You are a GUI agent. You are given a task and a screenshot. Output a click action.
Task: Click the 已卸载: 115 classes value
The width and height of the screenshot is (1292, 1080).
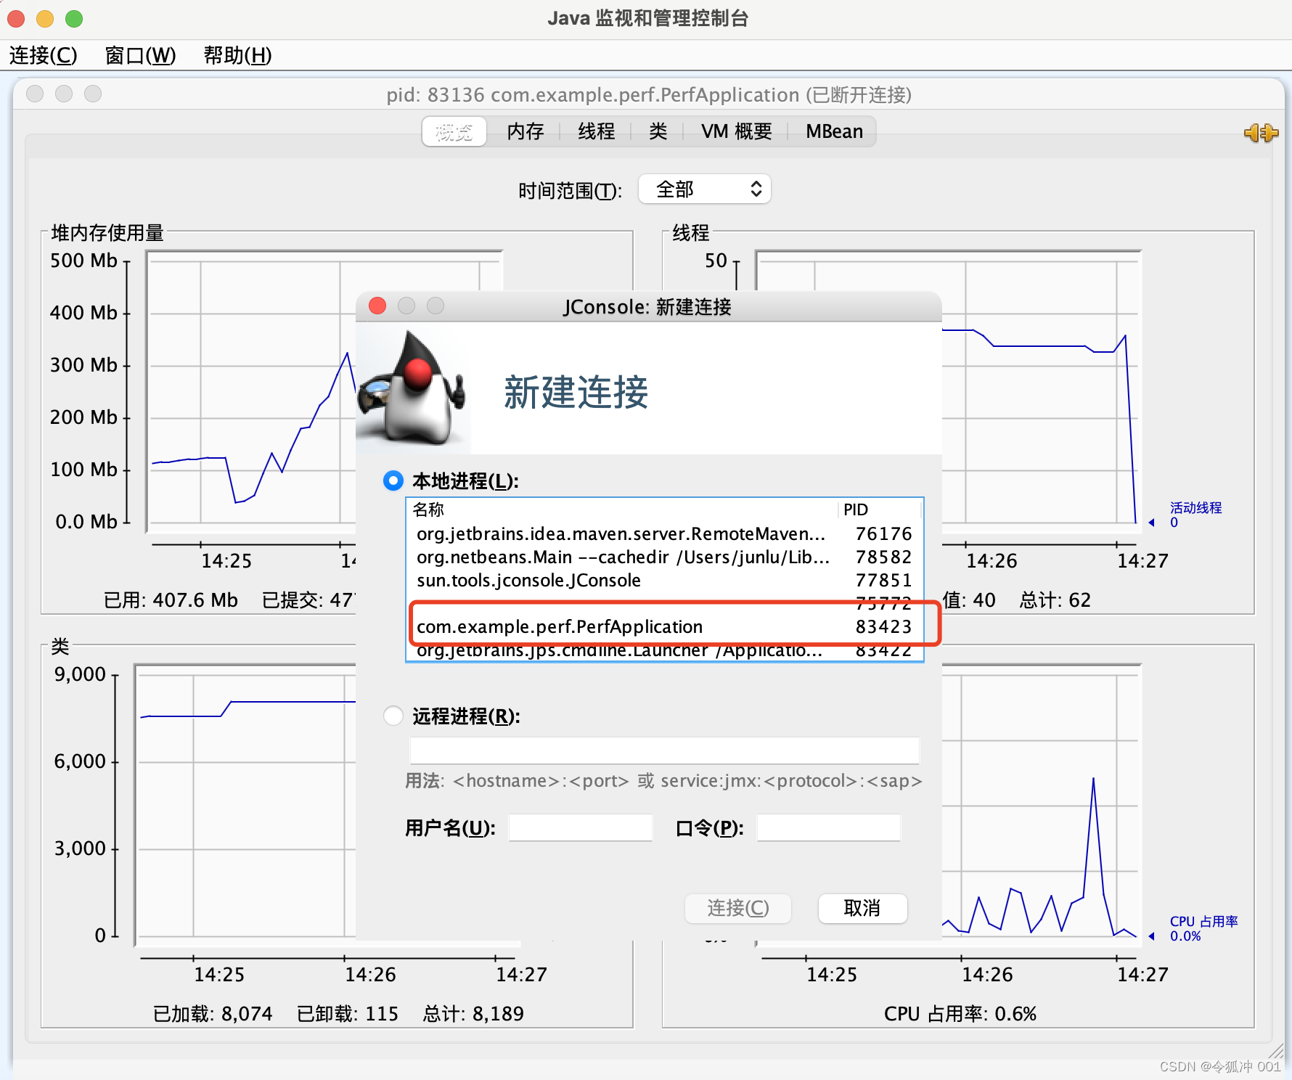click(348, 1013)
